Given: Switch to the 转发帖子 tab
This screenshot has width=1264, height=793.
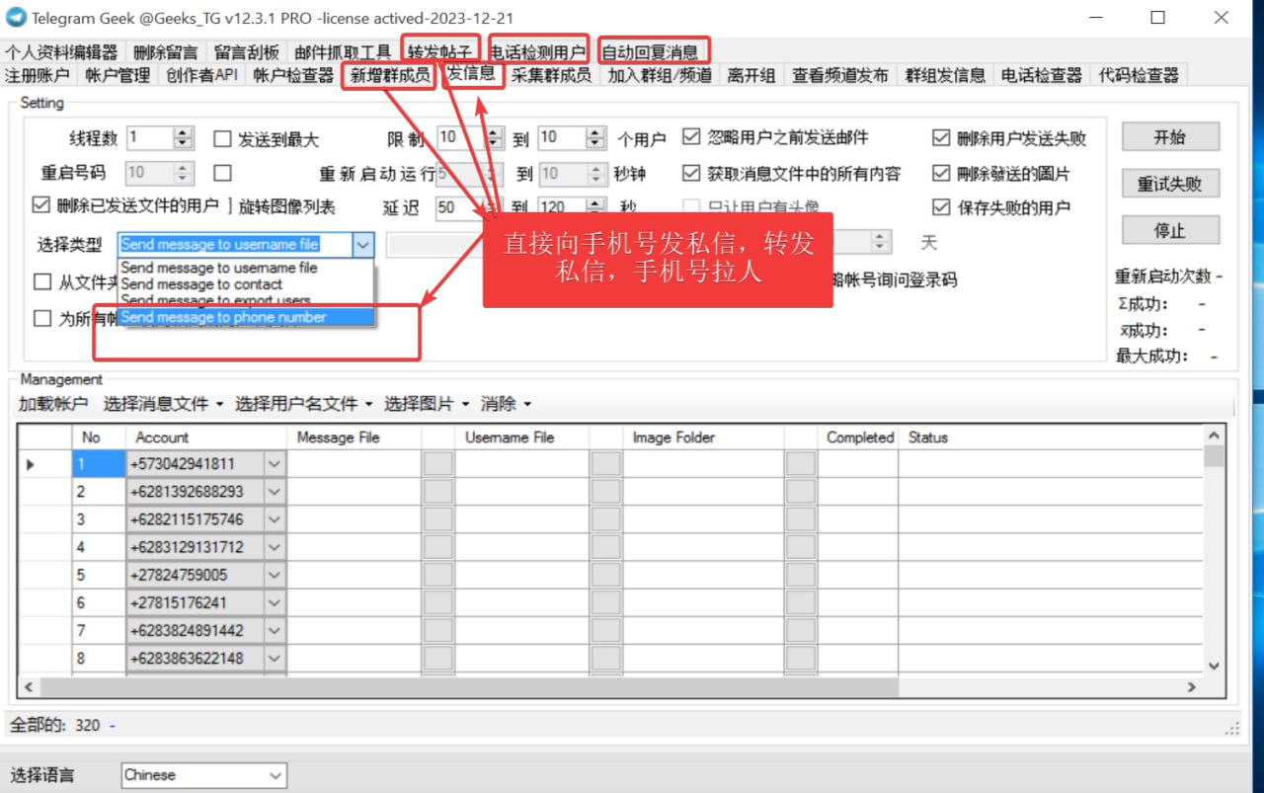Looking at the screenshot, I should (440, 52).
